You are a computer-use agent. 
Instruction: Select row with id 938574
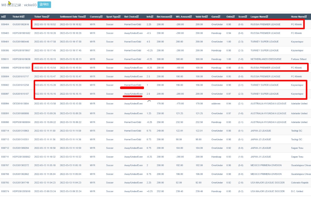coord(5,191)
